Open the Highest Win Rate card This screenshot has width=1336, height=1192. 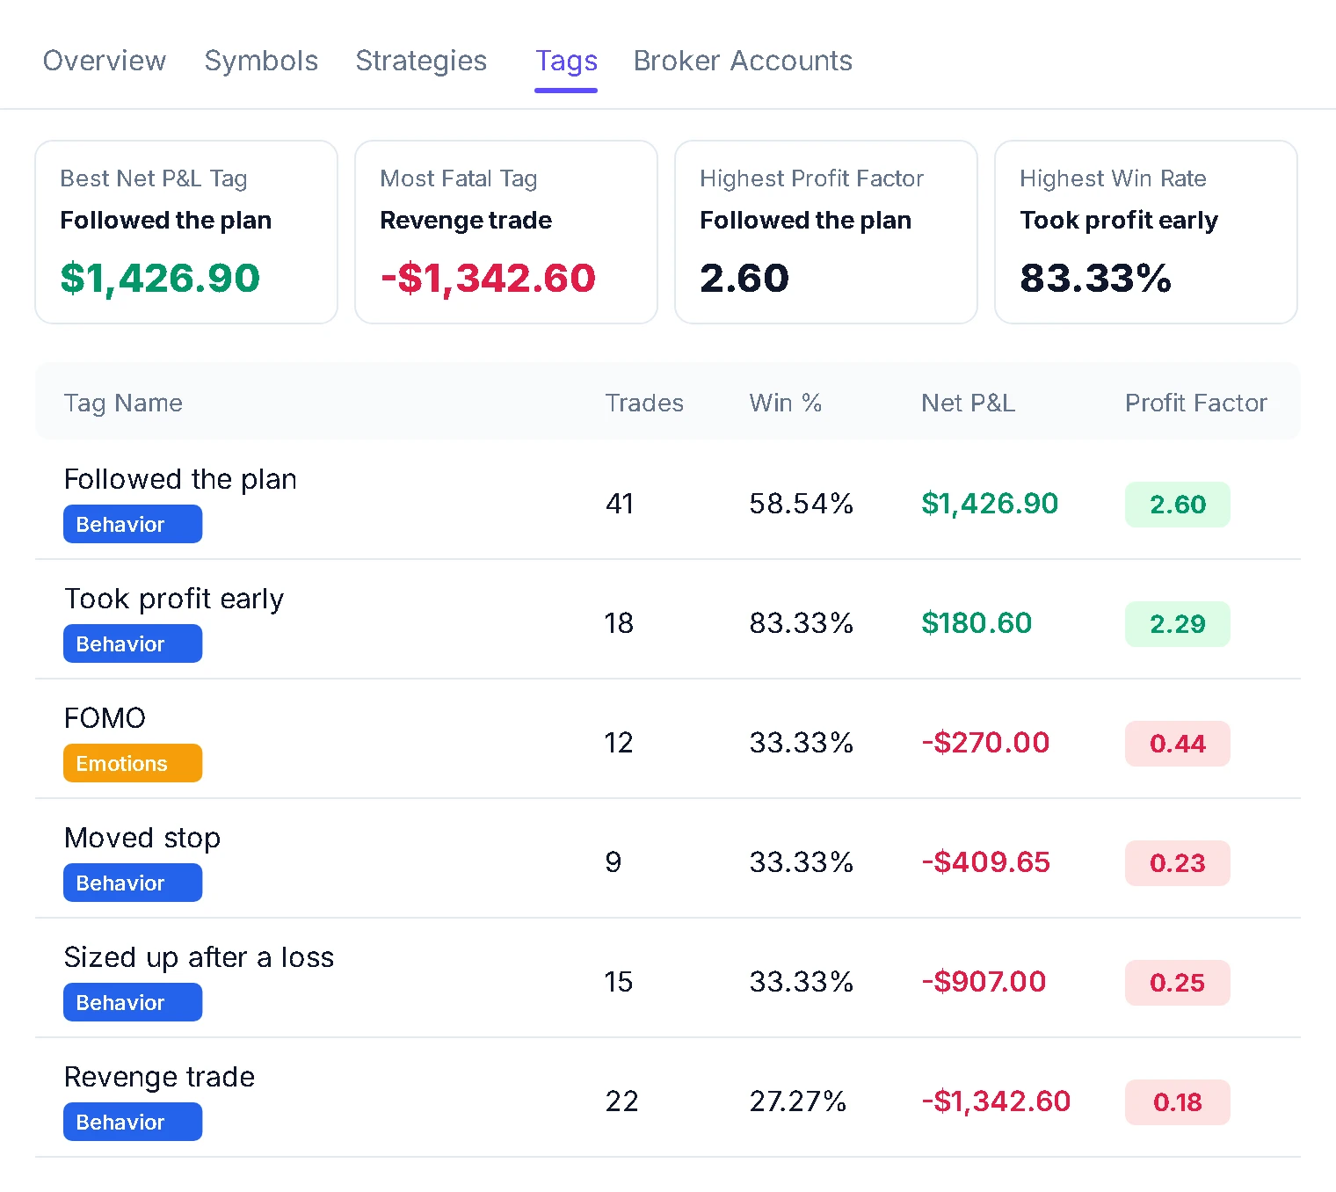pos(1146,232)
